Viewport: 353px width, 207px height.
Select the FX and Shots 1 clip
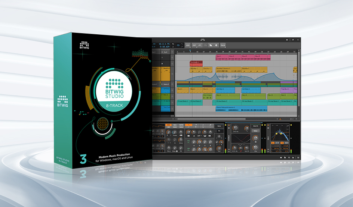(x=183, y=102)
